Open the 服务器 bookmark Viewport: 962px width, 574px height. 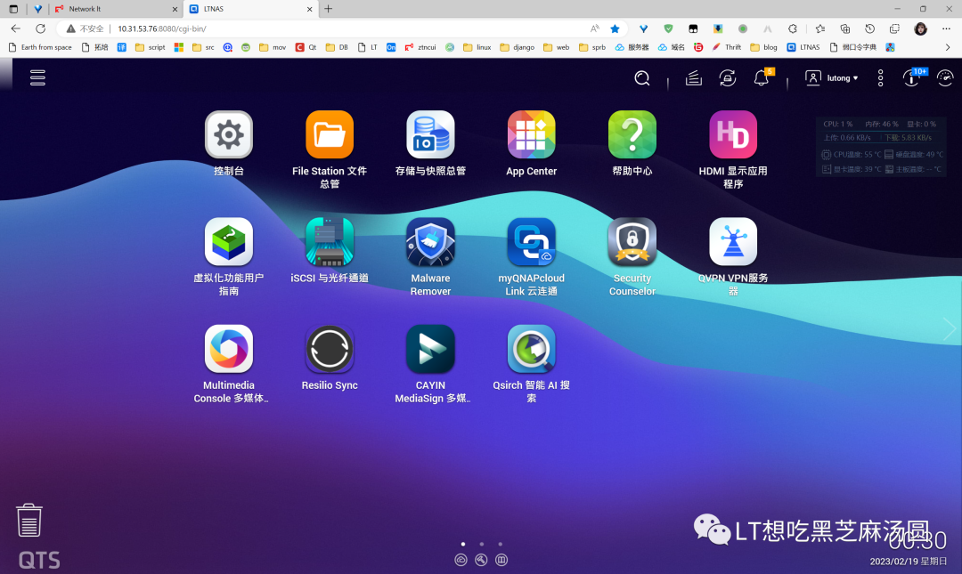coord(632,47)
